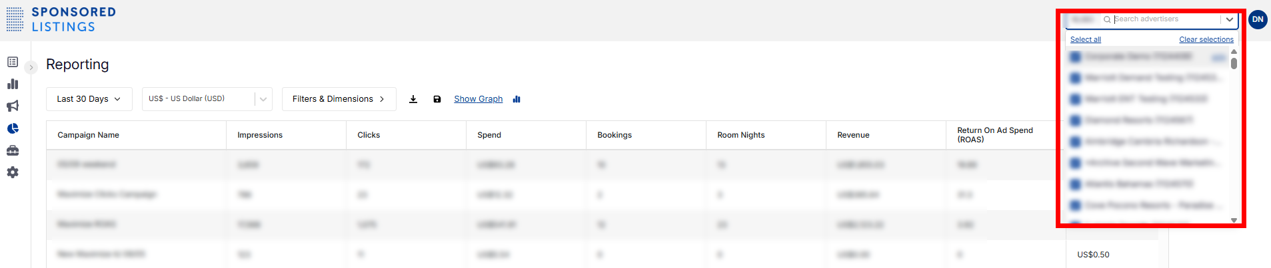Open the pie chart sidebar icon
This screenshot has width=1271, height=268.
(x=13, y=128)
